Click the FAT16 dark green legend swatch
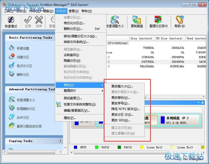 (119, 147)
